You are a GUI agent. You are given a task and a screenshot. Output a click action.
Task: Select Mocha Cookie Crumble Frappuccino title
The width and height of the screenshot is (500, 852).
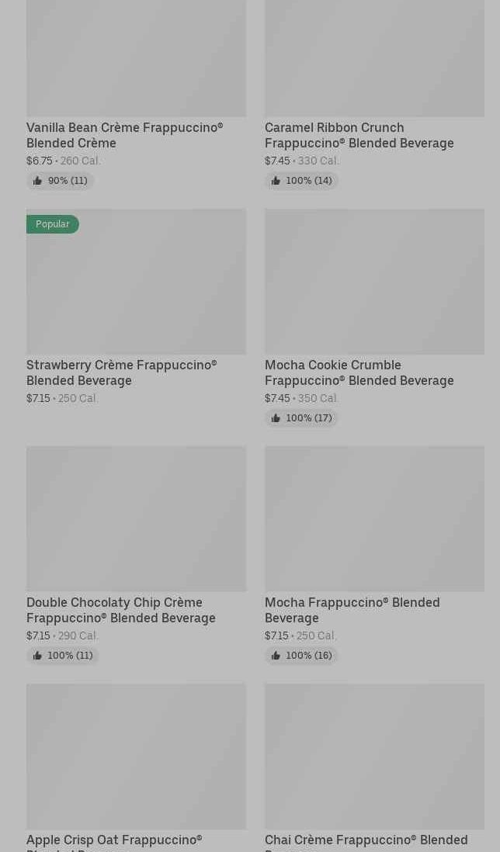(x=359, y=372)
